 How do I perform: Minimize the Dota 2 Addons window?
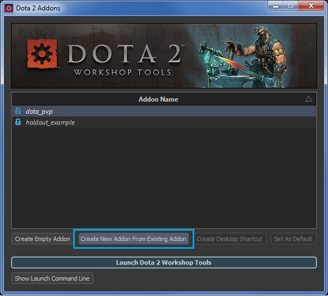click(276, 6)
